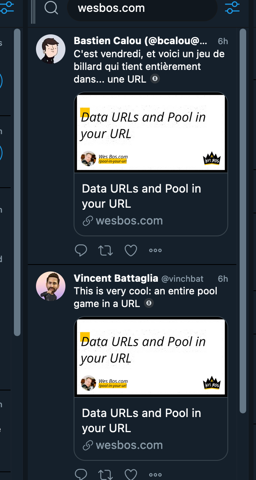The width and height of the screenshot is (256, 480).
Task: Open the wesbos.com link in the card
Action: point(129,220)
